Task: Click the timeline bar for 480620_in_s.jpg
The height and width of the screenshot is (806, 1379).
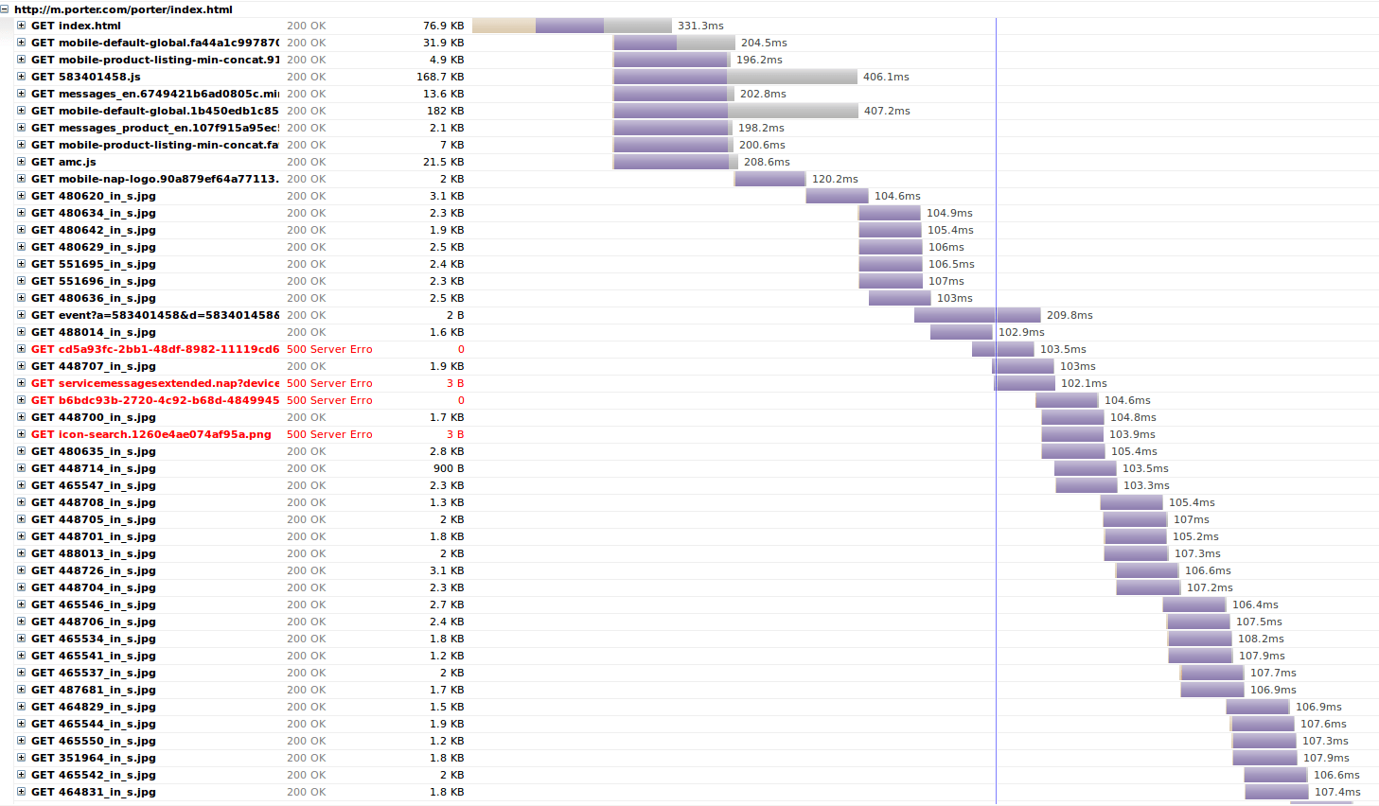Action: click(837, 196)
